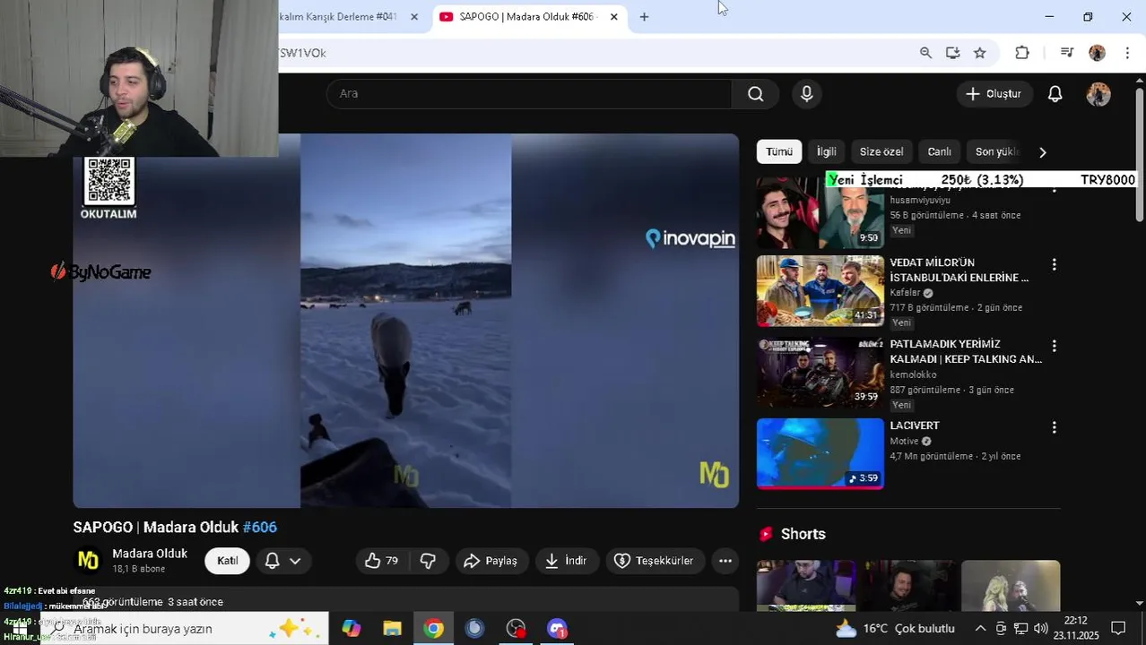The width and height of the screenshot is (1146, 645).
Task: Open the Keep Talking 39:59 thumbnail
Action: point(820,373)
